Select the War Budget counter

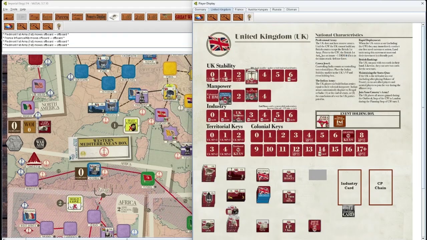click(x=289, y=176)
